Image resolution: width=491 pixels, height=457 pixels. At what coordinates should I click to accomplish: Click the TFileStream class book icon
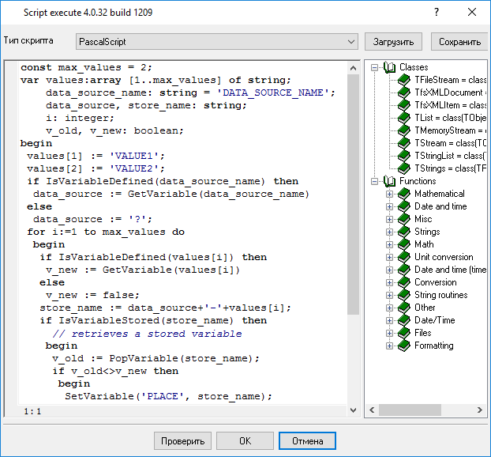point(403,80)
